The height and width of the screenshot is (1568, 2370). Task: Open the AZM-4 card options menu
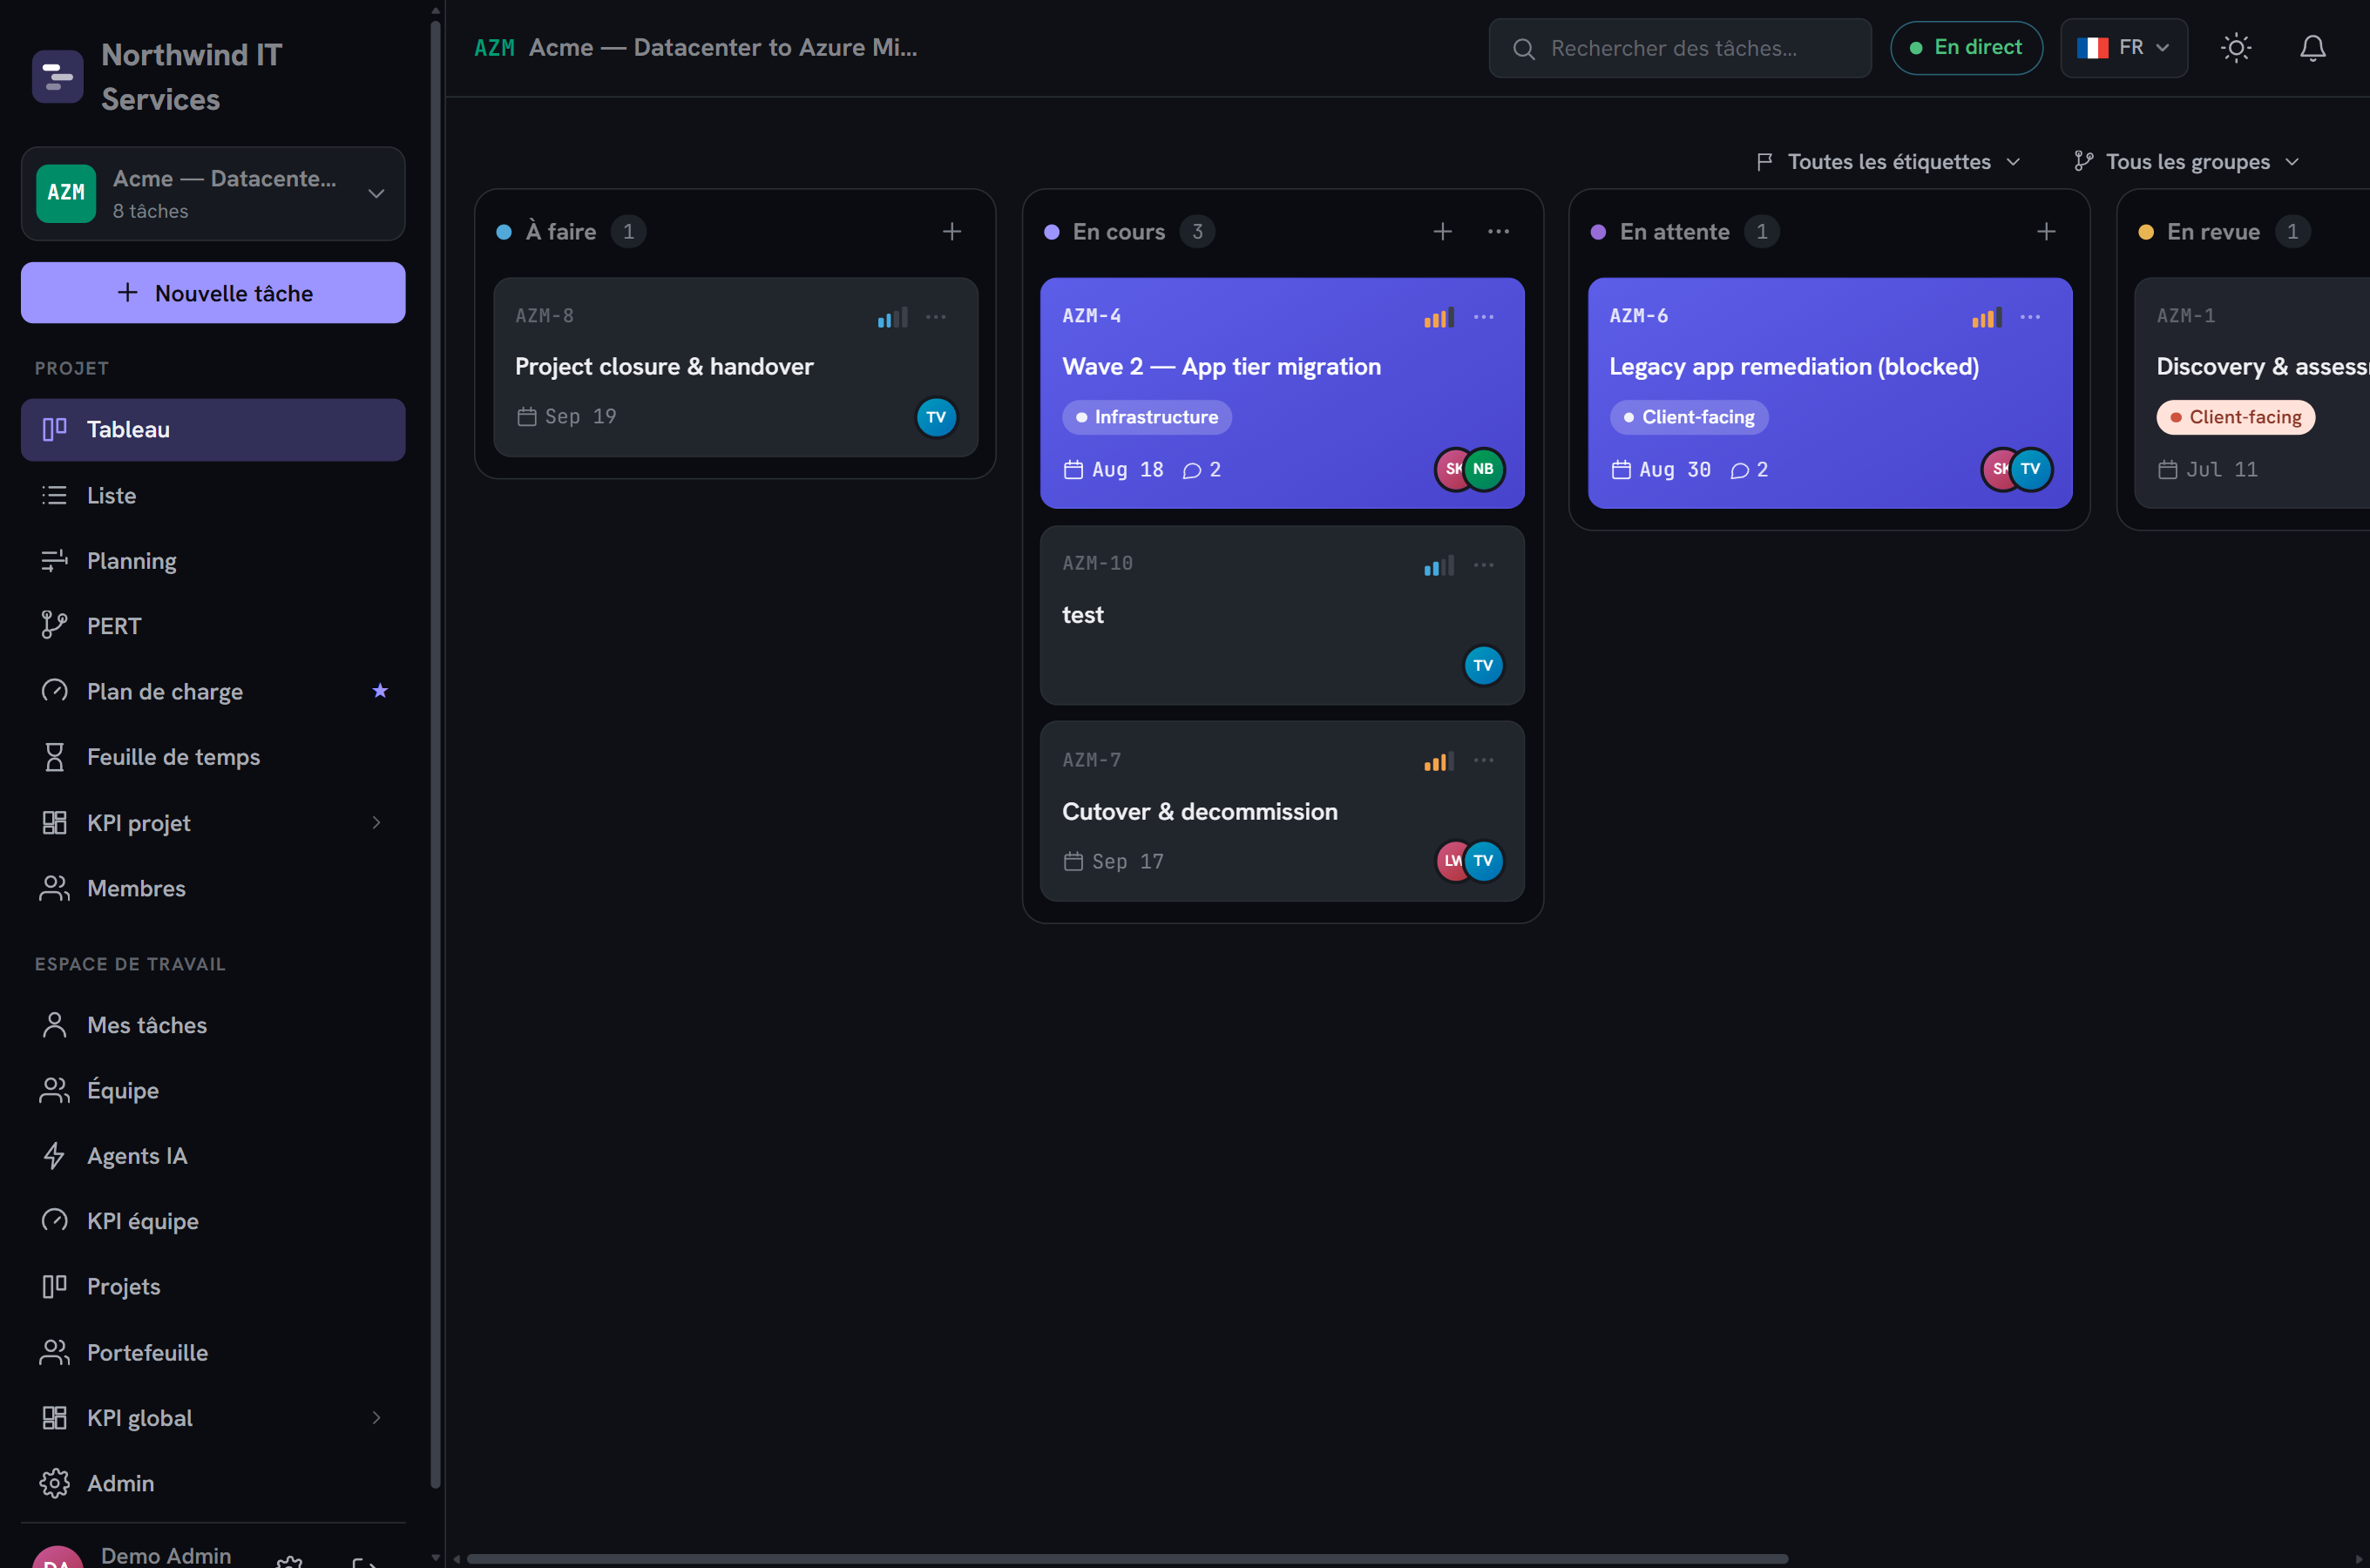[x=1483, y=317]
